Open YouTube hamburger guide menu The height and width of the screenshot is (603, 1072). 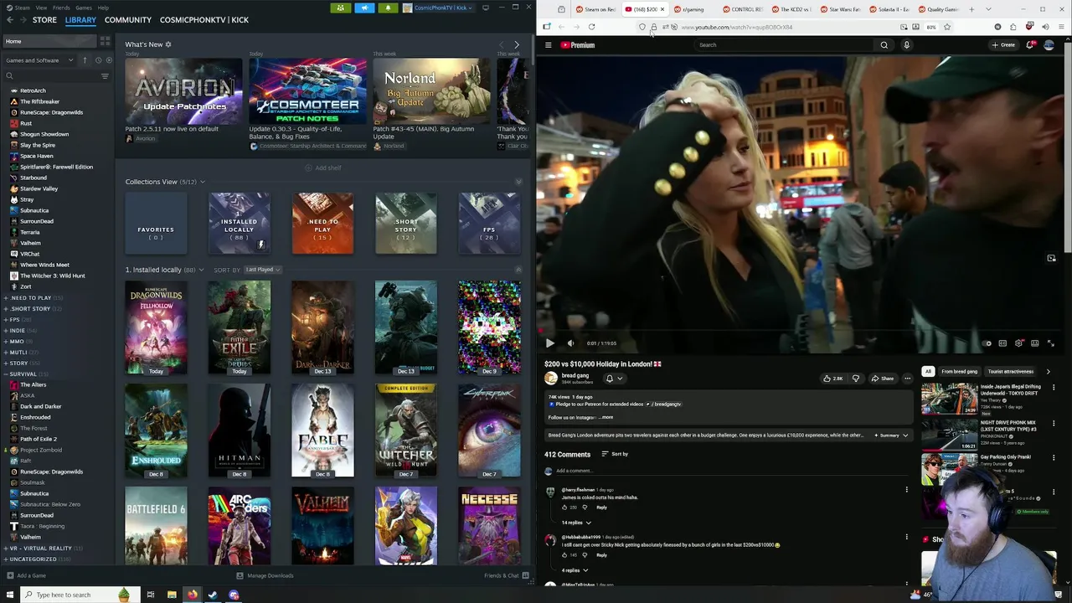click(549, 45)
